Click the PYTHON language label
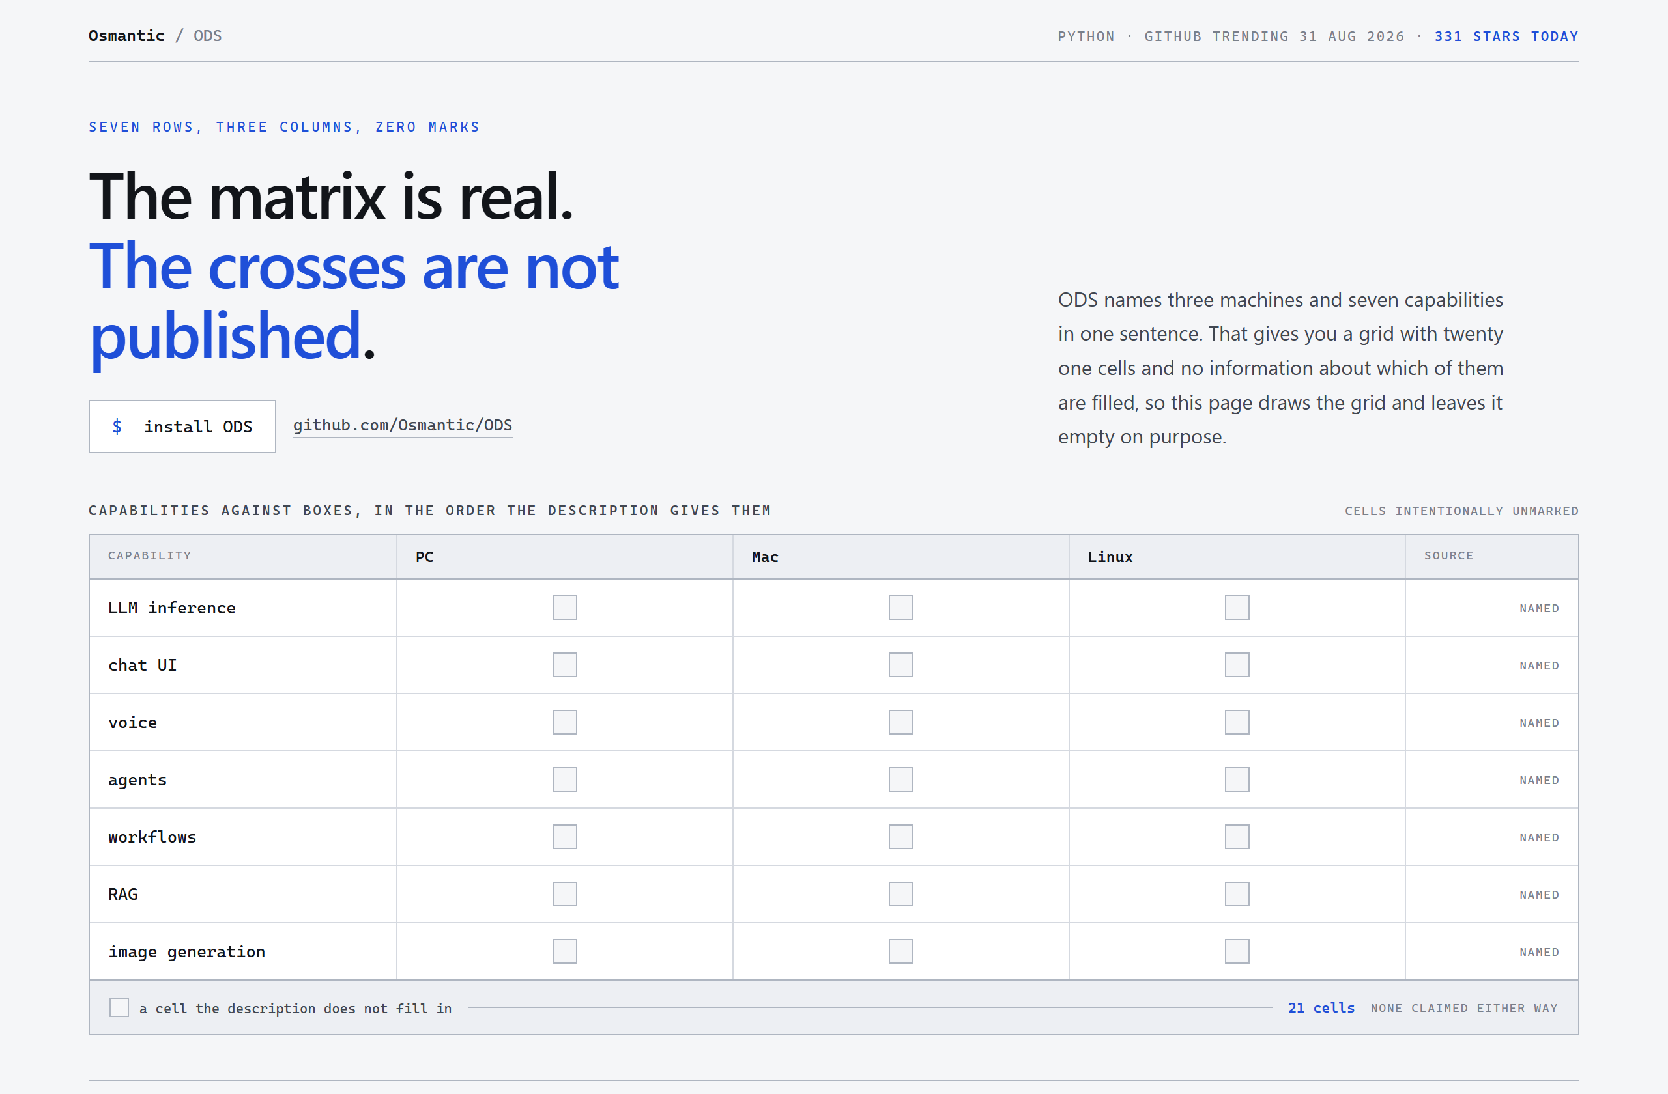The width and height of the screenshot is (1668, 1094). click(1086, 36)
